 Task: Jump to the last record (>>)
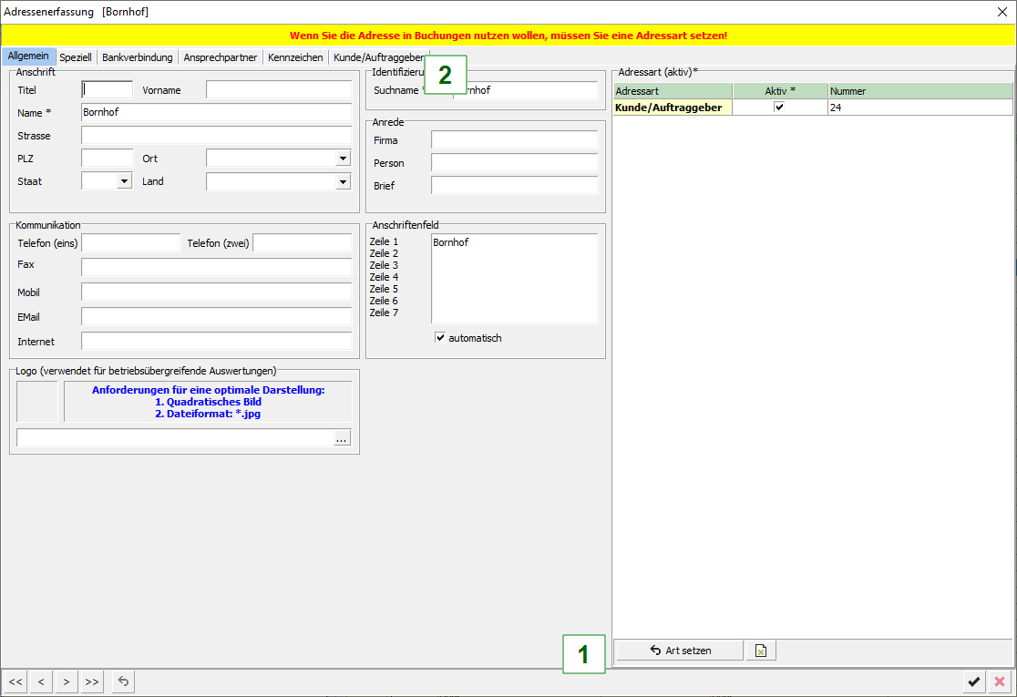click(x=91, y=682)
